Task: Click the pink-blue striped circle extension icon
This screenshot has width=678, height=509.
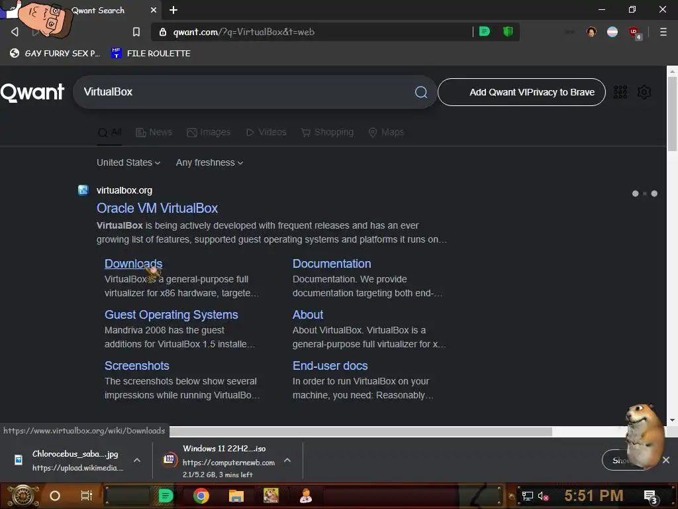Action: pyautogui.click(x=612, y=32)
